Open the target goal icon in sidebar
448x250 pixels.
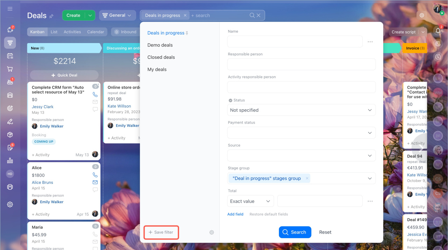[10, 109]
